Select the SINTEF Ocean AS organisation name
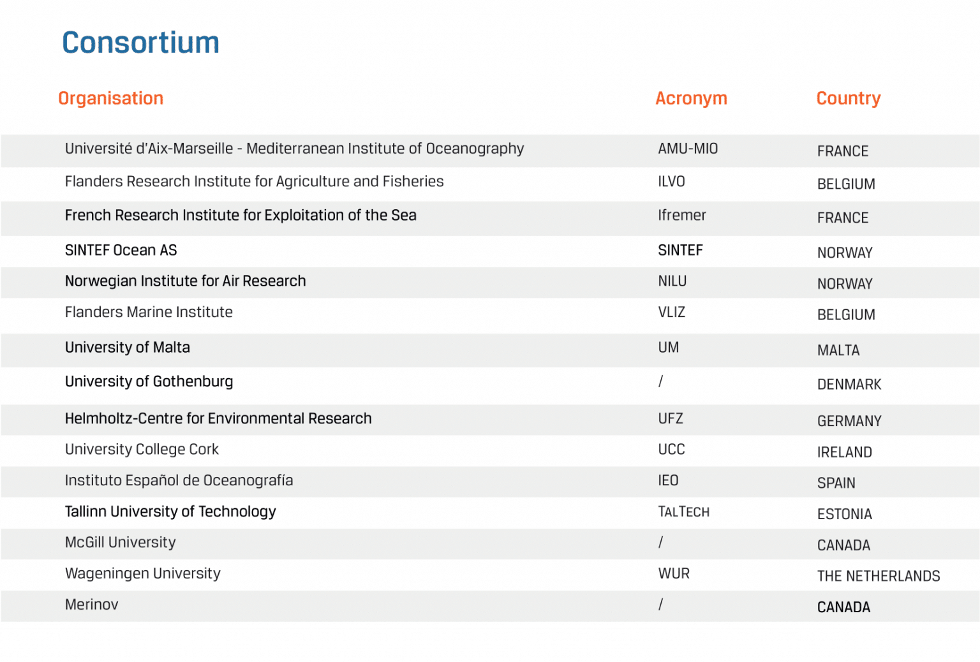Image resolution: width=980 pixels, height=662 pixels. [121, 250]
